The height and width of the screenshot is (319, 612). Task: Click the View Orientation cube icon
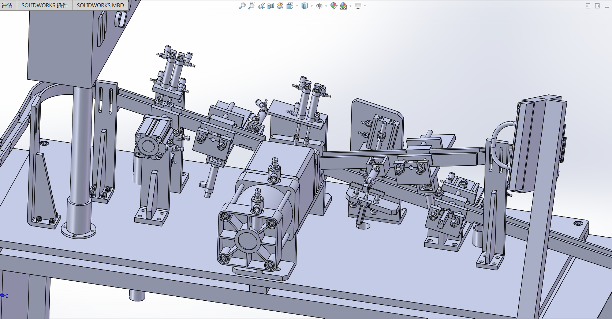click(290, 6)
